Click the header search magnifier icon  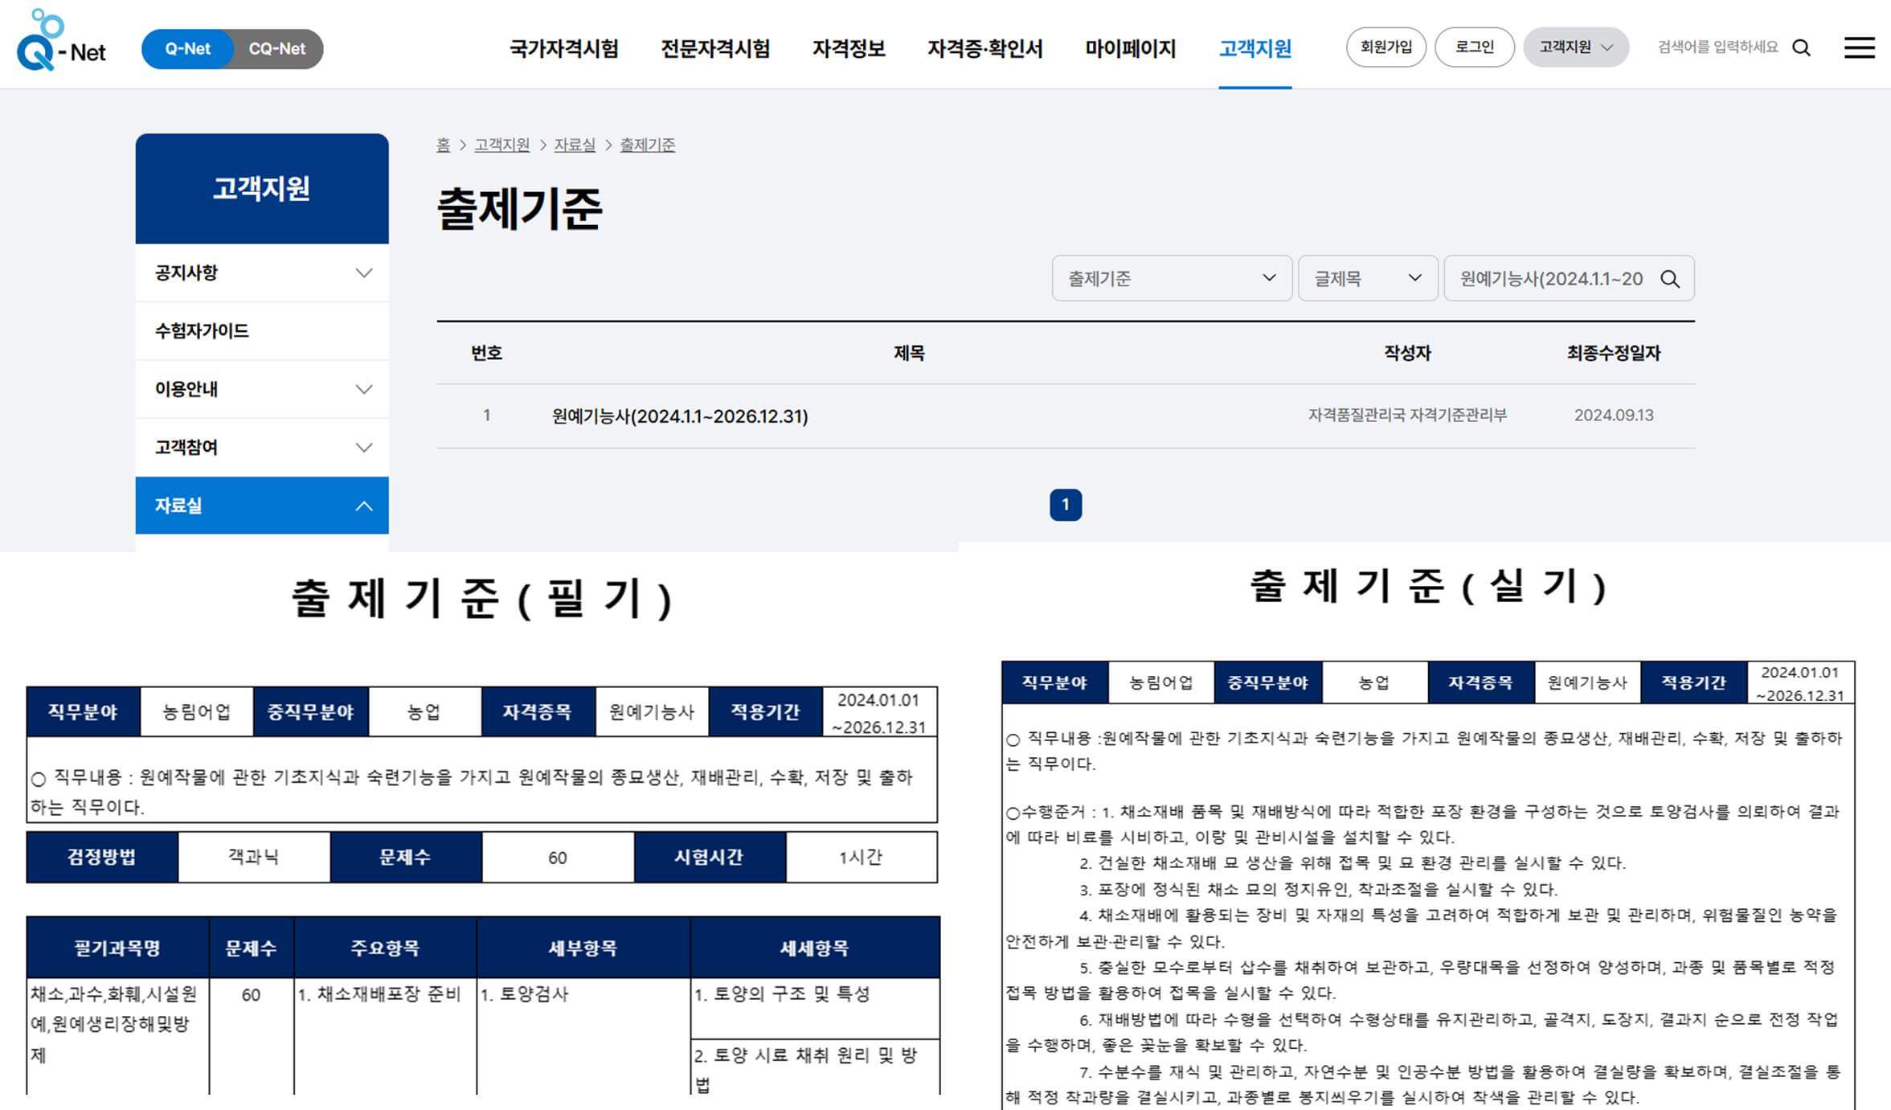(x=1802, y=48)
